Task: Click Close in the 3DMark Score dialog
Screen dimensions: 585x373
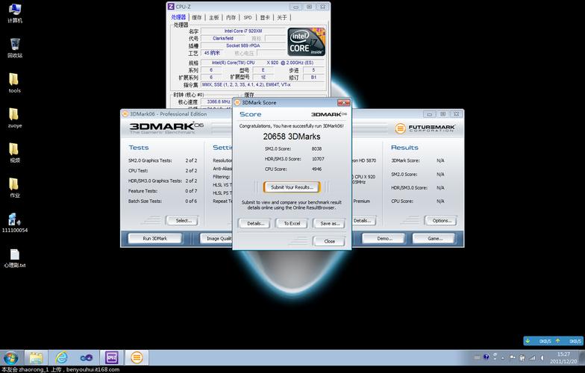Action: [x=330, y=242]
